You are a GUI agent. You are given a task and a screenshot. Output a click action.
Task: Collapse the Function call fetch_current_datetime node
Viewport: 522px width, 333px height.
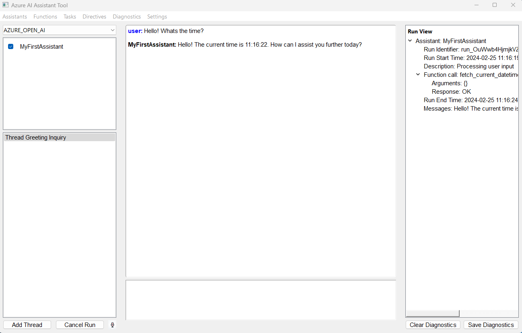(x=418, y=74)
